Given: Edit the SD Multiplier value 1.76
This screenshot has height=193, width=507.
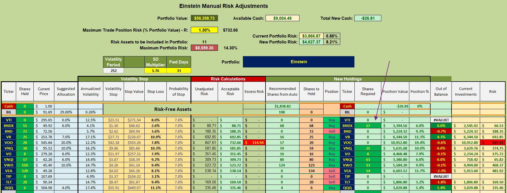Looking at the screenshot, I should pyautogui.click(x=155, y=71).
